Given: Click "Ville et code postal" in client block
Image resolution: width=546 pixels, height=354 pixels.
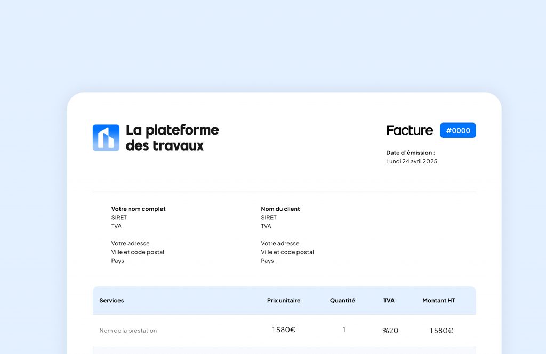Looking at the screenshot, I should point(287,252).
